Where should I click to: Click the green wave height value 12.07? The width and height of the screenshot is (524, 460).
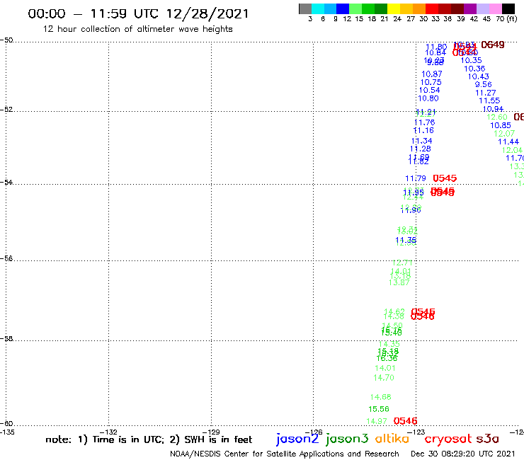tap(504, 134)
